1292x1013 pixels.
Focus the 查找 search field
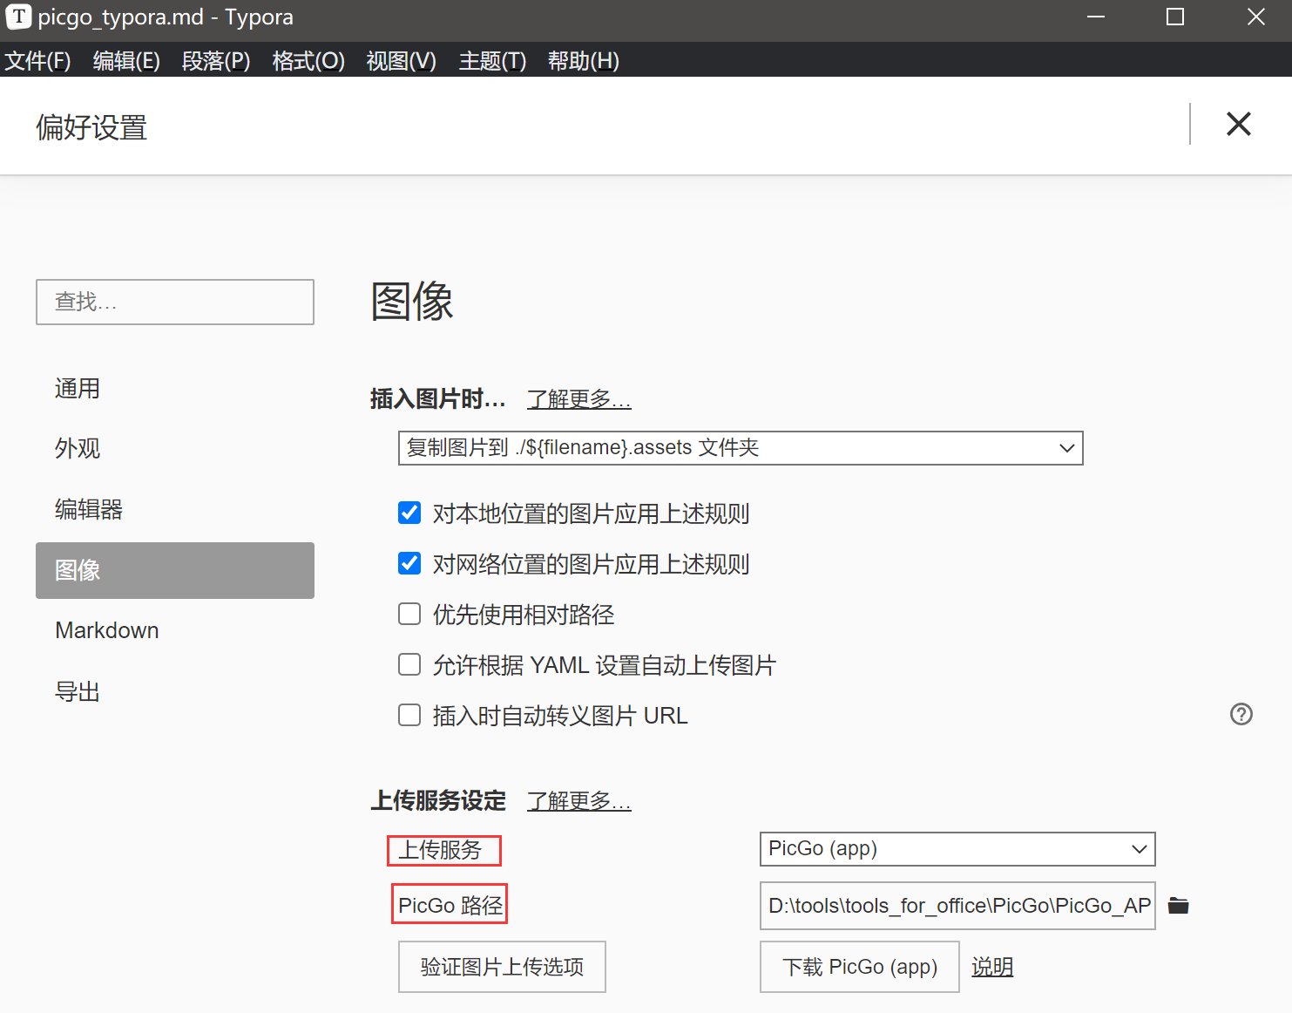click(x=175, y=302)
